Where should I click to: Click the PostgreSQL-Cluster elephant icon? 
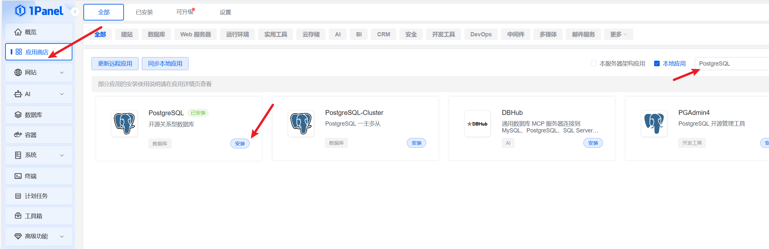point(301,124)
